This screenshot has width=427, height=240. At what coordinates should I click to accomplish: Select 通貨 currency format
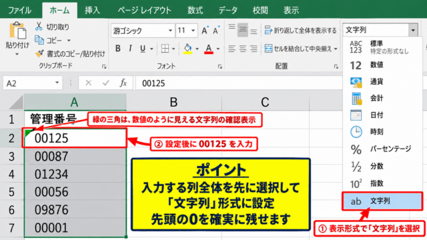pyautogui.click(x=382, y=82)
